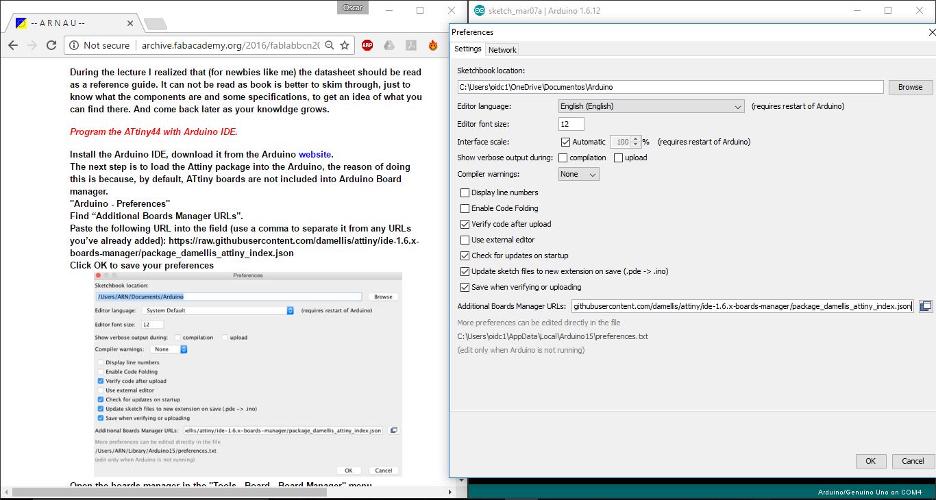936x500 pixels.
Task: Minimize the Chrome window
Action: (x=389, y=10)
